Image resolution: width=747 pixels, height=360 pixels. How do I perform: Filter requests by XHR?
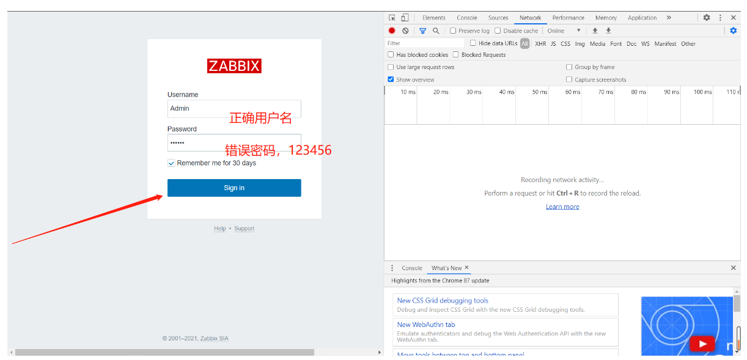tap(540, 44)
